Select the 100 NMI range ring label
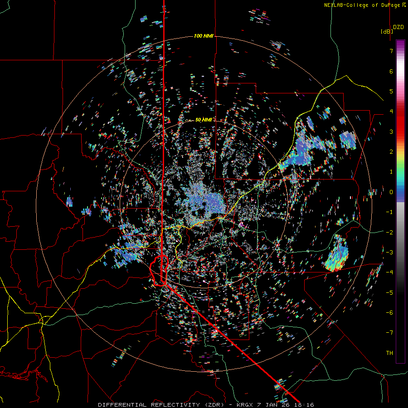Viewport: 408px width, 408px height. [x=204, y=36]
